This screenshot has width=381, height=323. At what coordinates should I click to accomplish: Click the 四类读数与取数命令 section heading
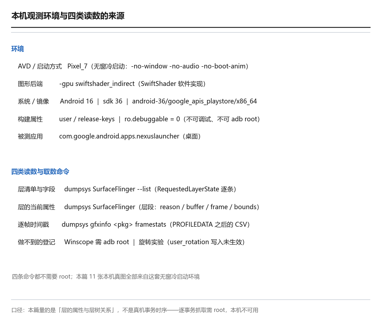[40, 172]
